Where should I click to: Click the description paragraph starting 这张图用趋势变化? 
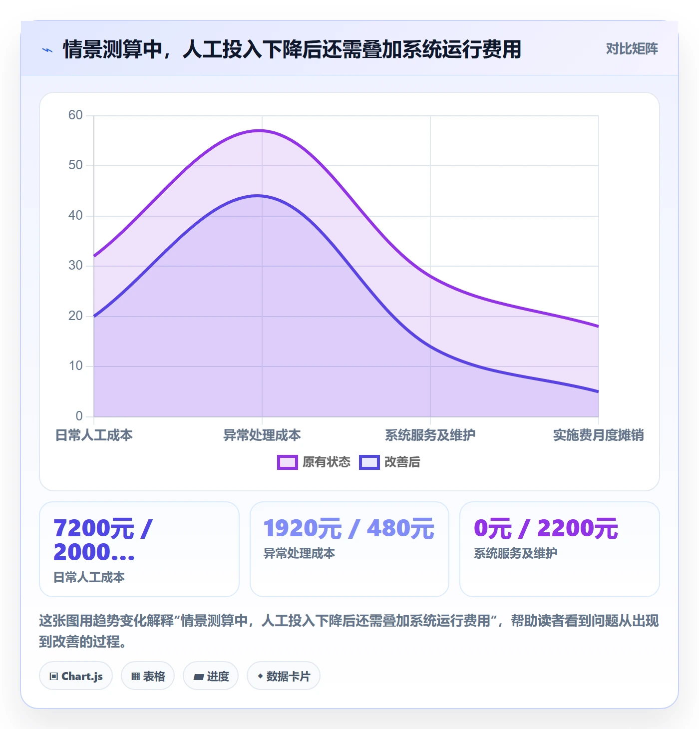coord(349,631)
